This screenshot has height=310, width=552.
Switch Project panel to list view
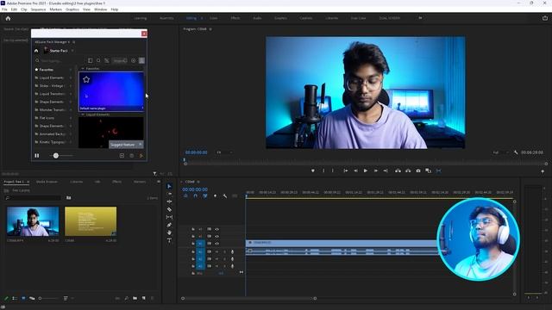(15, 299)
